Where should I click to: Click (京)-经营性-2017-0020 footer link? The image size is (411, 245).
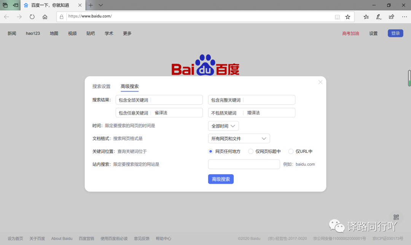tap(287, 239)
